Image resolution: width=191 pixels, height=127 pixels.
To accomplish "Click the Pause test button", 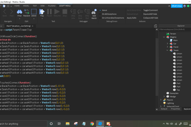I will [x=49, y=13].
